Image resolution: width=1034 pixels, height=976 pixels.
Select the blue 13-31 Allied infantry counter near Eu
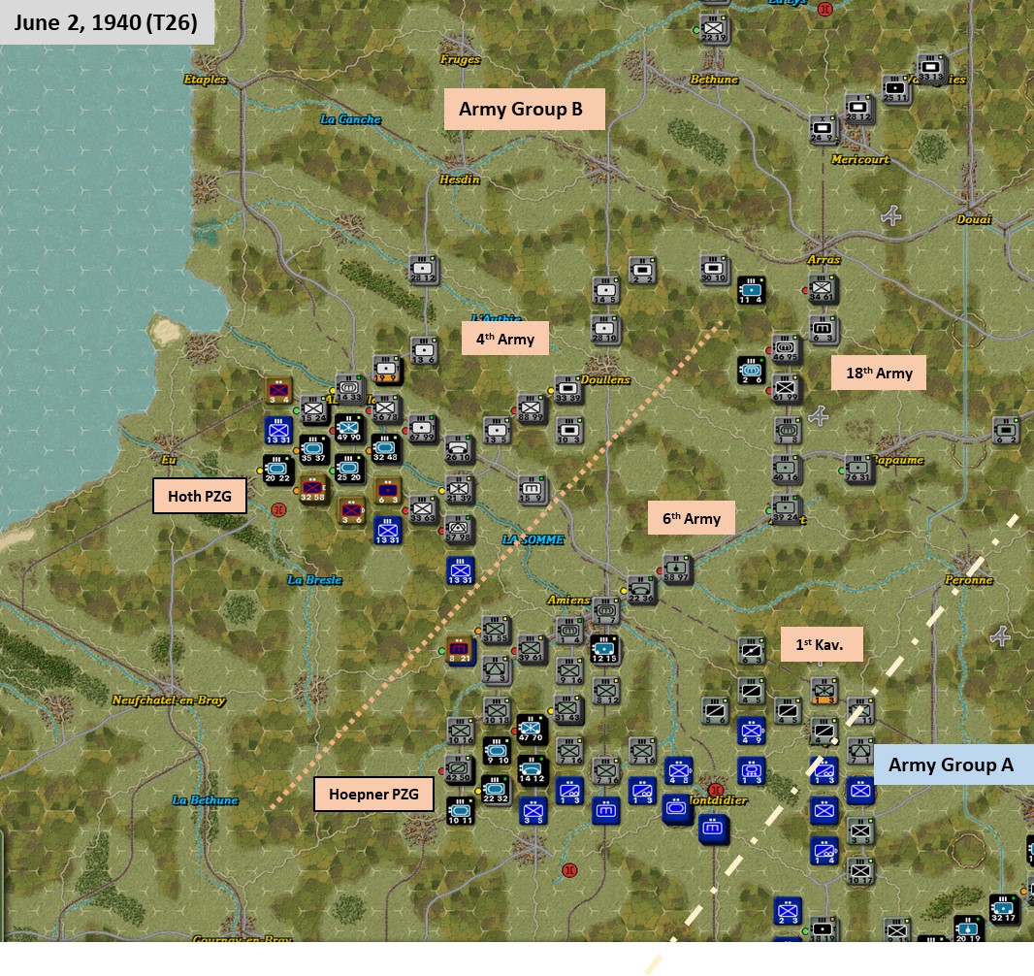pos(278,429)
